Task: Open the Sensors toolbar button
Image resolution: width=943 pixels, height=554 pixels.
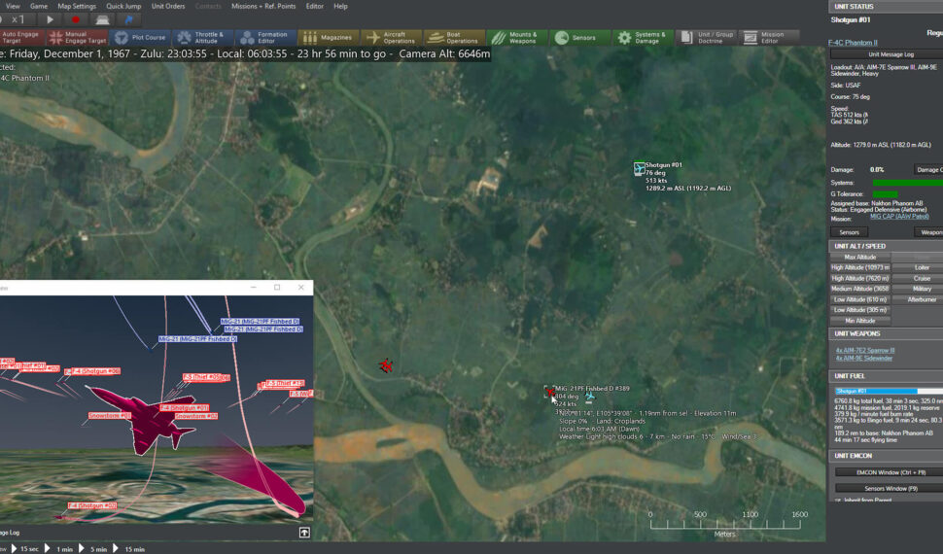Action: point(576,38)
